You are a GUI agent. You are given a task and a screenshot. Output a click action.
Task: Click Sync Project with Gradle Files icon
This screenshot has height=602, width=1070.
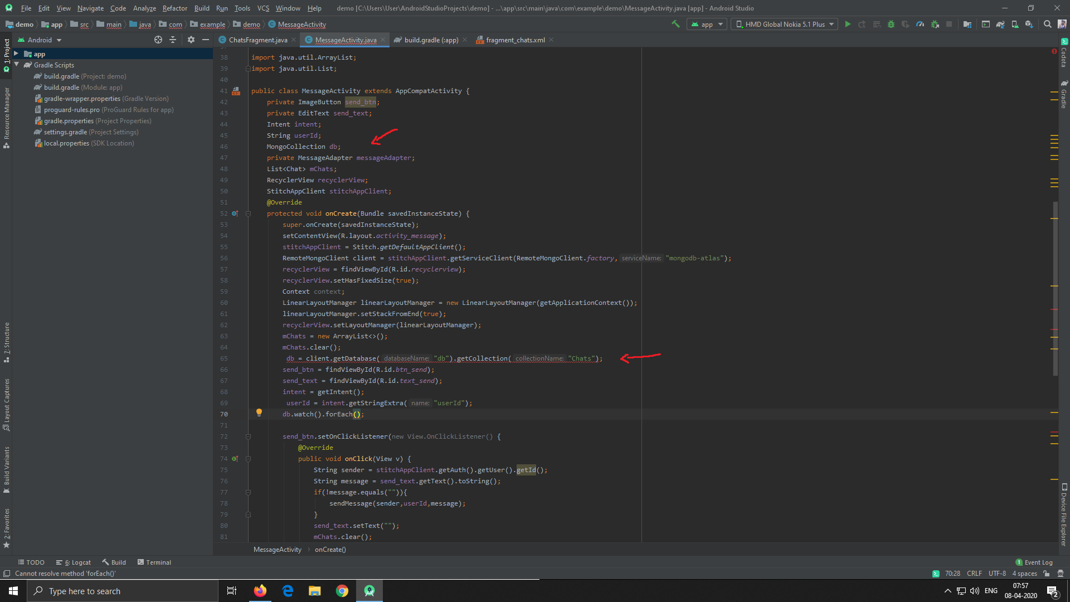click(x=1000, y=24)
